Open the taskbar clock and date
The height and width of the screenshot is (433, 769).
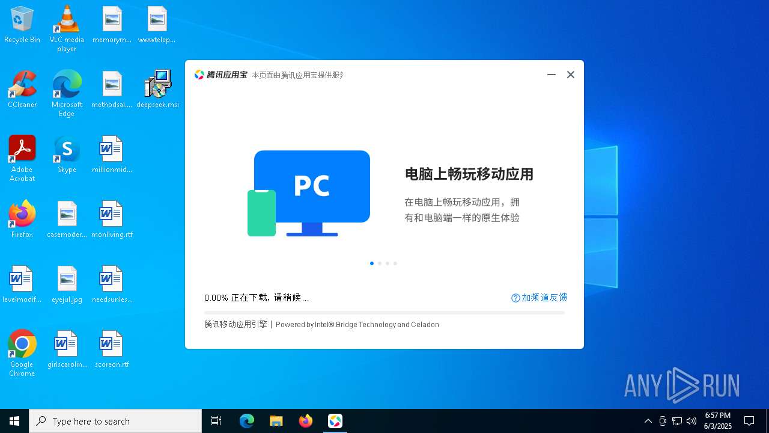coord(718,421)
